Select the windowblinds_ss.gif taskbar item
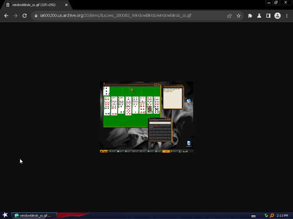Viewport: 293px width, 219px height. tap(34, 216)
